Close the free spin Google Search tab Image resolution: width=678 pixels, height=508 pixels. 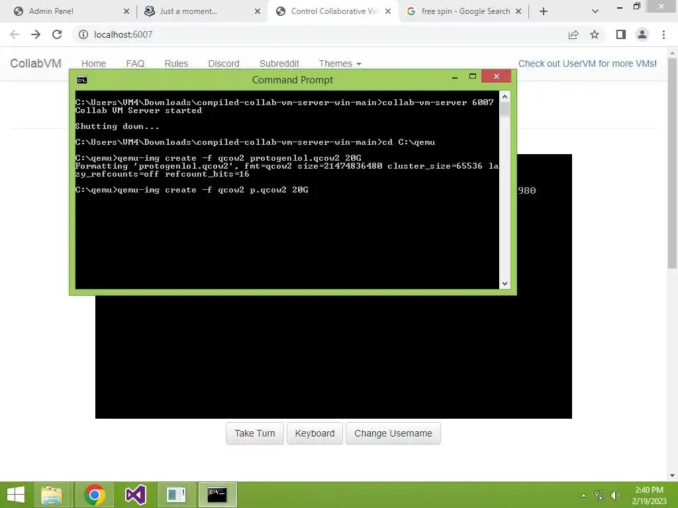[518, 11]
